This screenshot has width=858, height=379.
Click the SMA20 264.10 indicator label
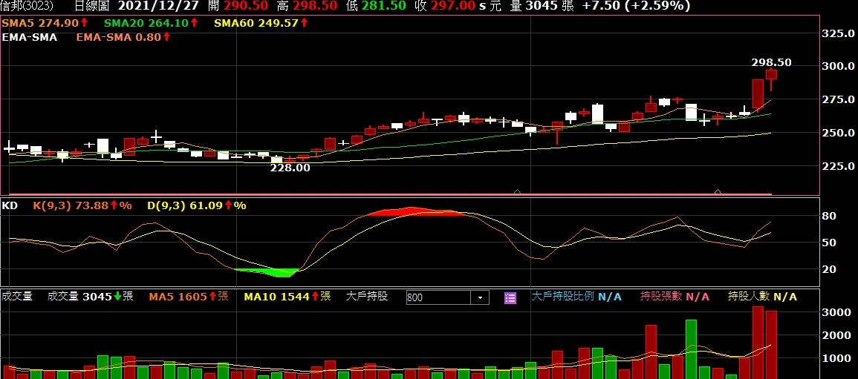point(151,23)
